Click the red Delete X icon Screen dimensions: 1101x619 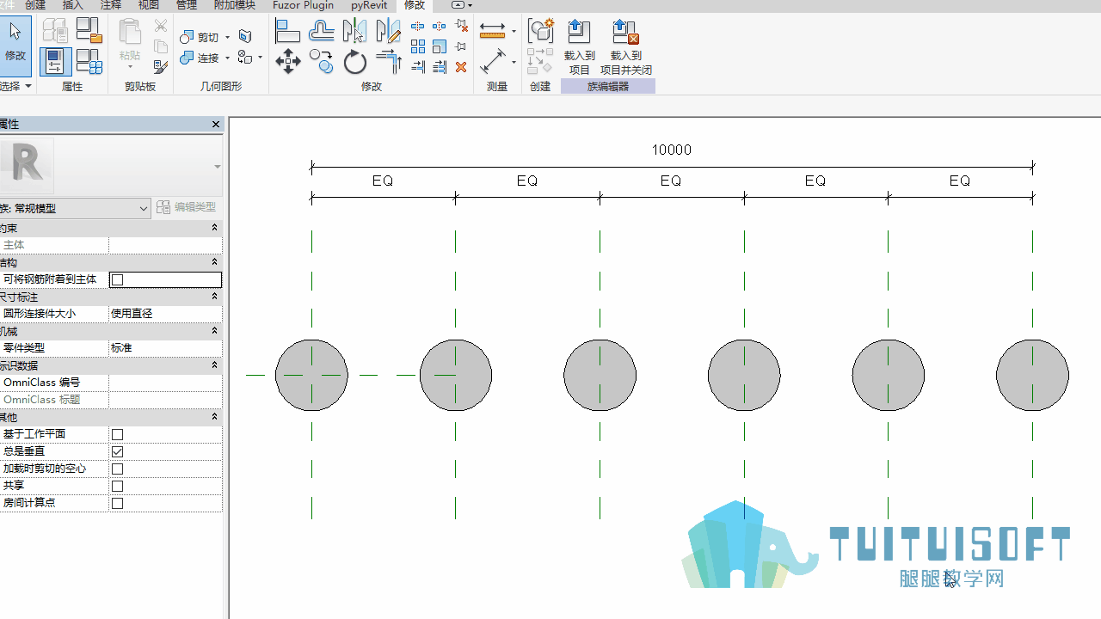pos(461,67)
